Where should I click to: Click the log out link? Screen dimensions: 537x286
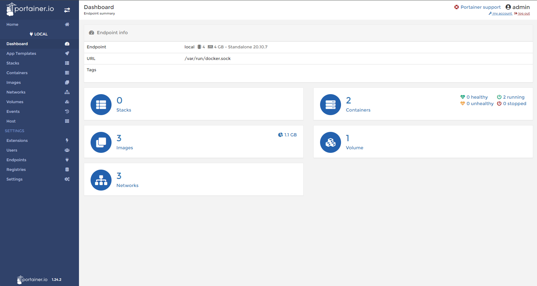(522, 14)
